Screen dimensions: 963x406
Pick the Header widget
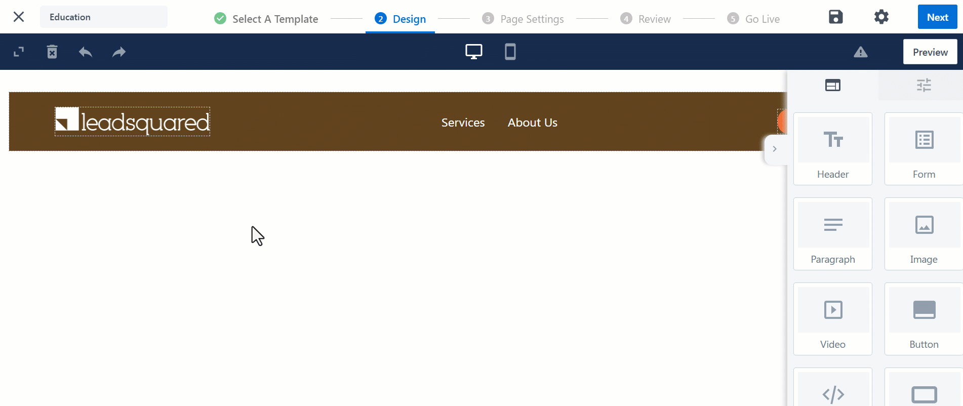pos(833,149)
